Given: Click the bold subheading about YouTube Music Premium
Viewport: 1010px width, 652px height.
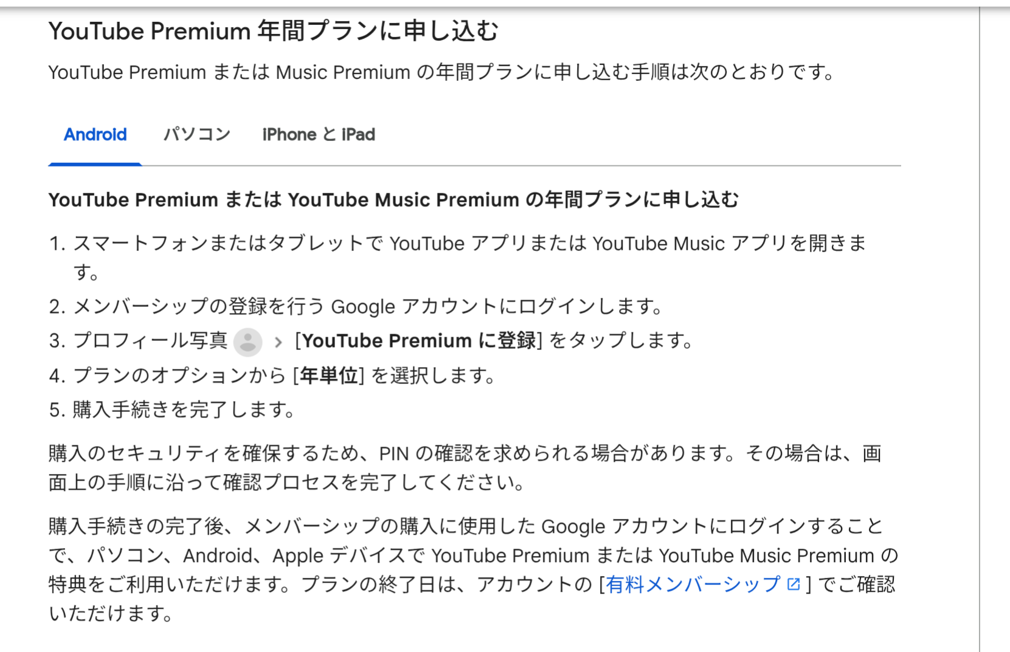Looking at the screenshot, I should point(393,200).
